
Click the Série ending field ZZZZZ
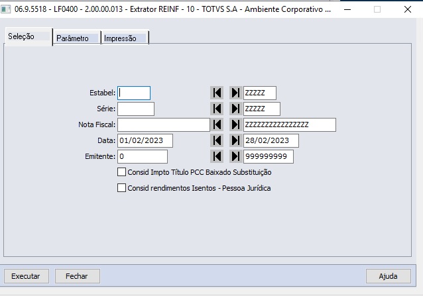pyautogui.click(x=262, y=109)
